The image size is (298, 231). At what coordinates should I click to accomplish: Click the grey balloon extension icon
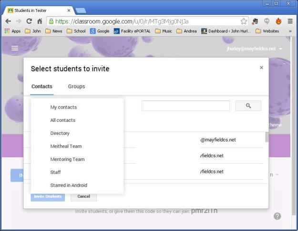click(x=267, y=21)
